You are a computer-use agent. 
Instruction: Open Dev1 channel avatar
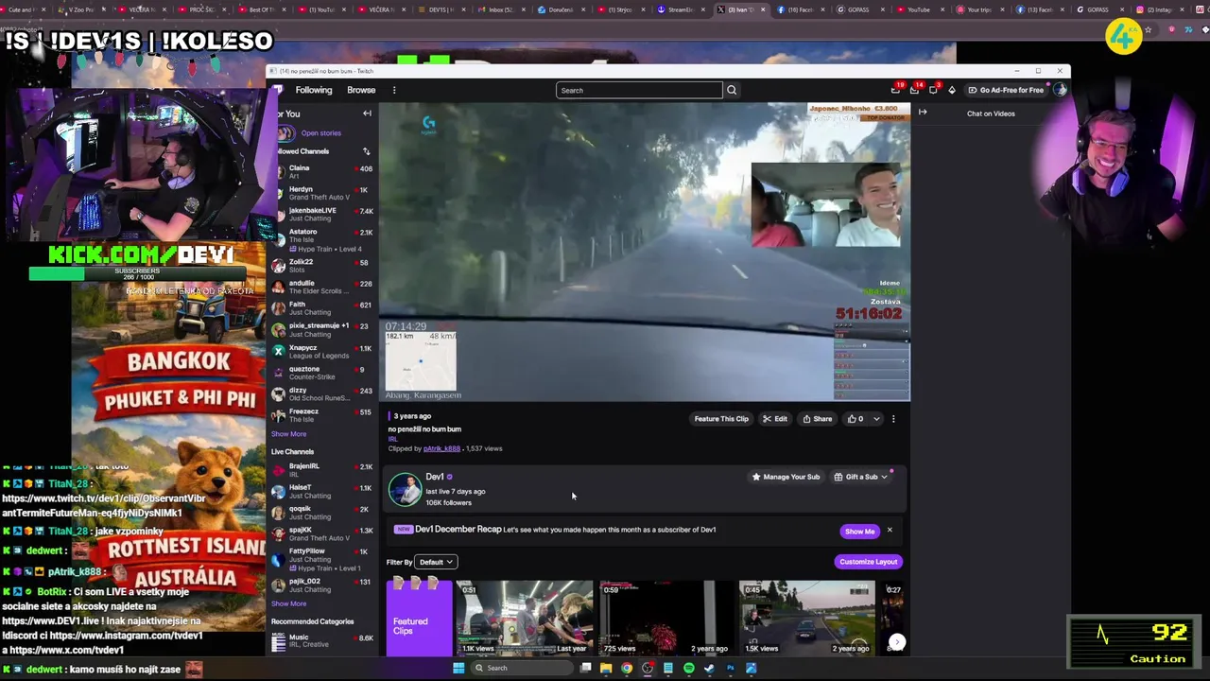pyautogui.click(x=405, y=489)
